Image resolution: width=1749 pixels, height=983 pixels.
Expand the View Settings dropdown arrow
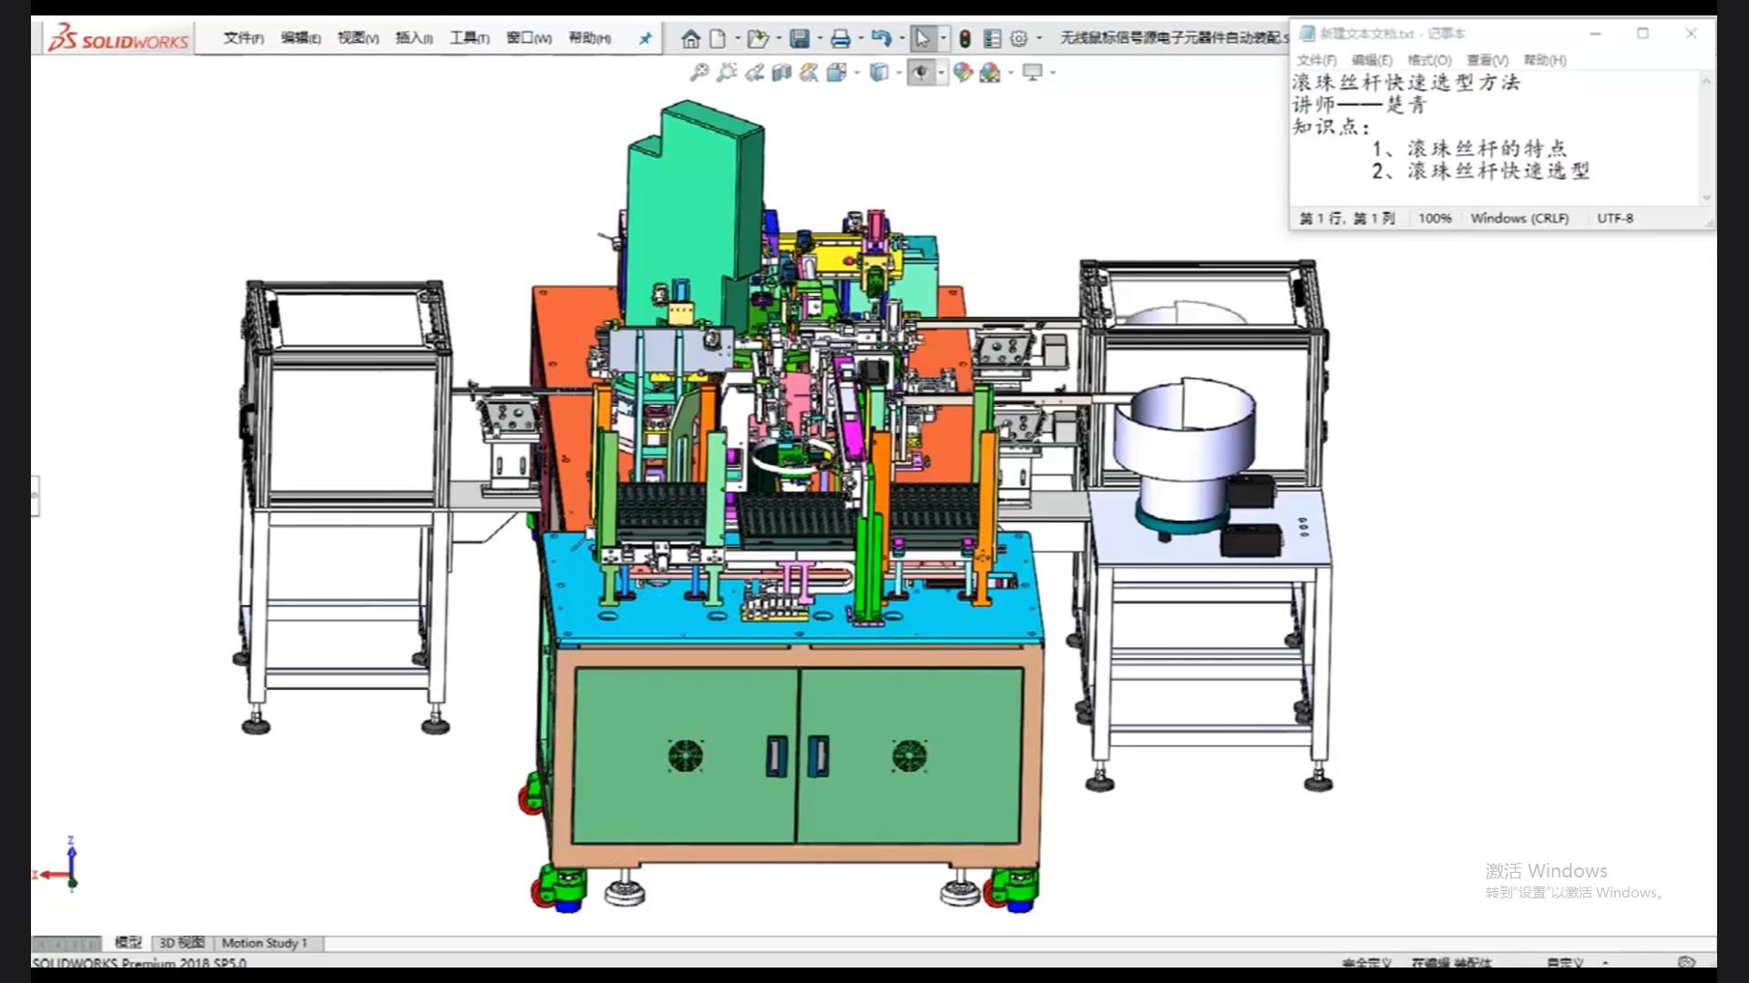pos(1052,72)
